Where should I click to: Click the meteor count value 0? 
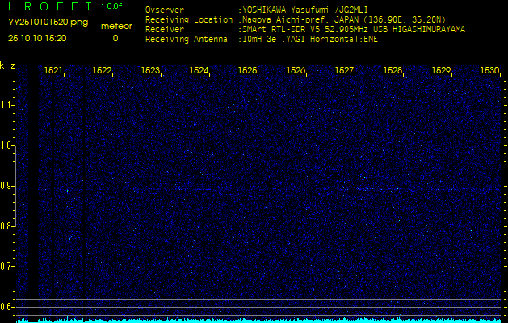click(115, 38)
